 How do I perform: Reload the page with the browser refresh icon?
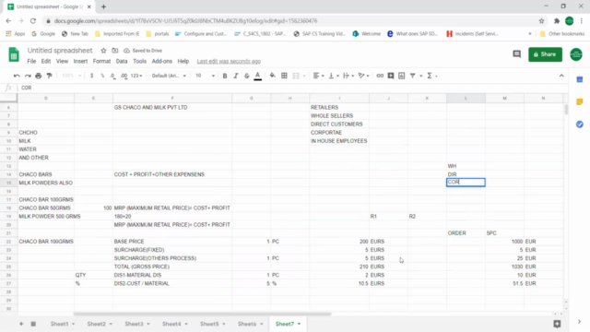[x=33, y=20]
